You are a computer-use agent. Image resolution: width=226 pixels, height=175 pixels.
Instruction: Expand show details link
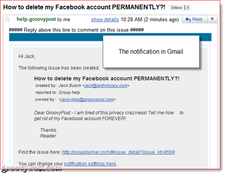pyautogui.click(x=105, y=19)
